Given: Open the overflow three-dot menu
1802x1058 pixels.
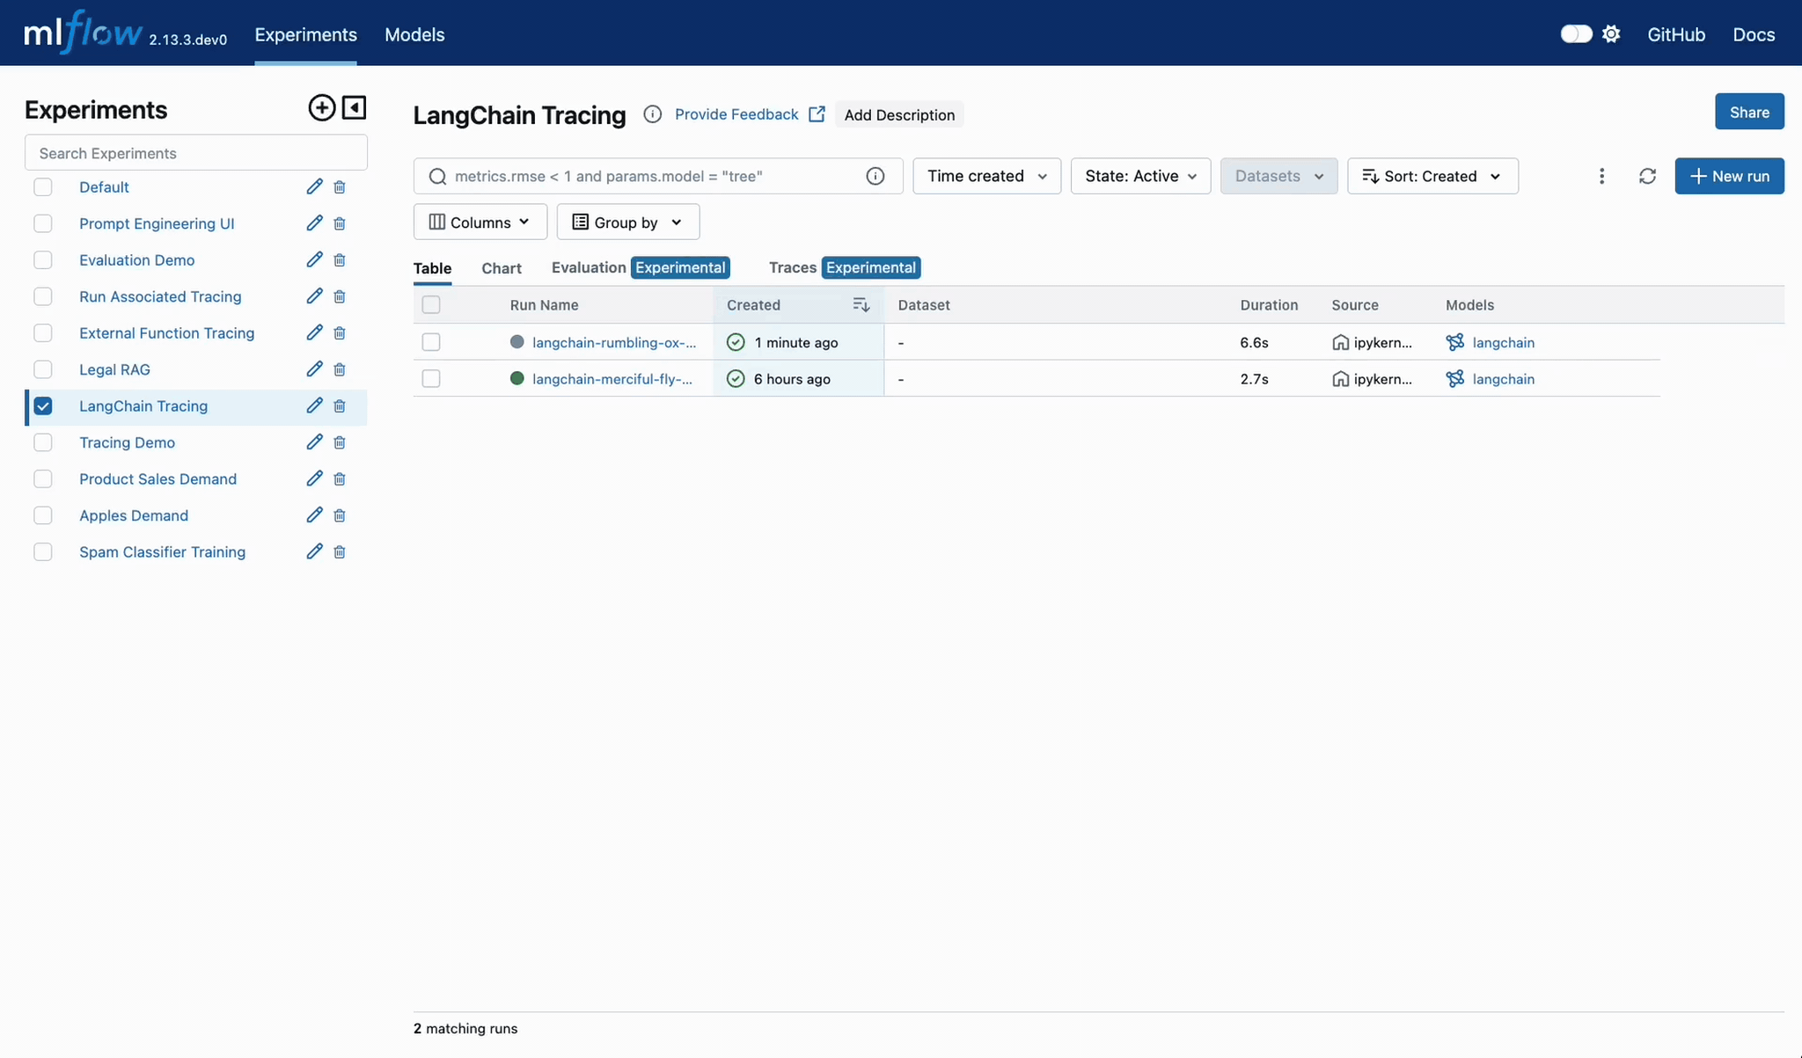Looking at the screenshot, I should click(1601, 176).
